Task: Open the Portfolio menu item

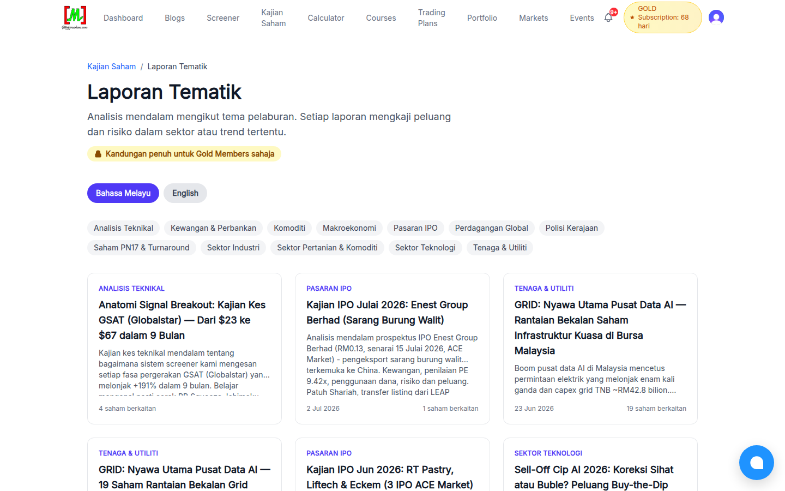Action: pos(482,18)
